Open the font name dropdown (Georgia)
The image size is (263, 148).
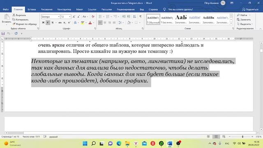59,17
